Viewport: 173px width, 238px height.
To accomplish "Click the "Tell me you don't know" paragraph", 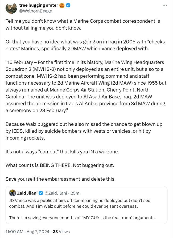I will 83,24.
